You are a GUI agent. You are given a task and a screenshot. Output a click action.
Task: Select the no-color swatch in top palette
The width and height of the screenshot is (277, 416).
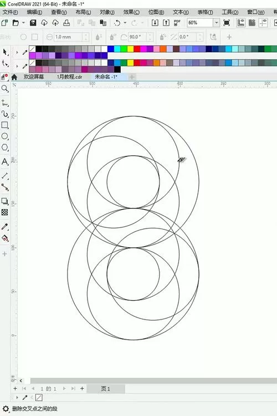click(32, 49)
